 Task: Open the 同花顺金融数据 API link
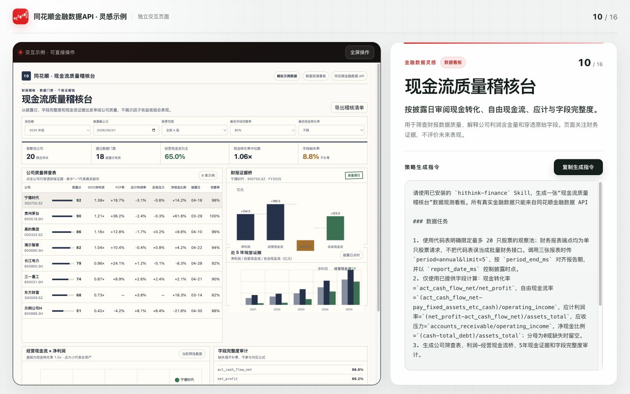pyautogui.click(x=349, y=76)
